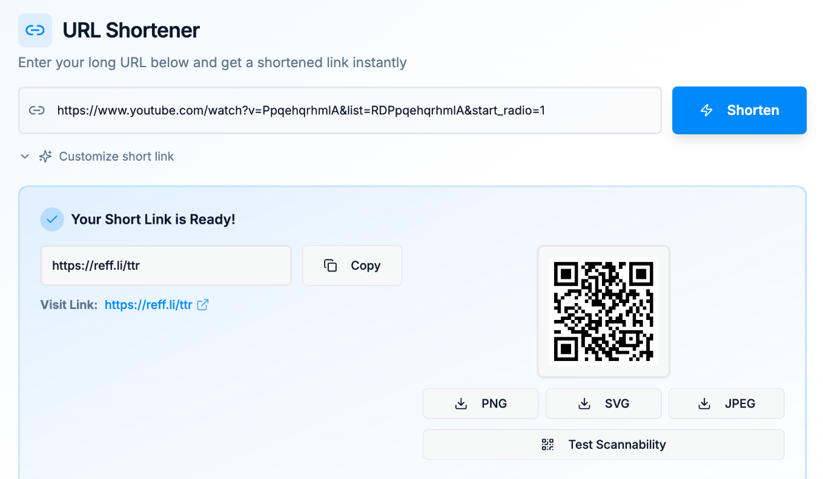The height and width of the screenshot is (479, 823).
Task: Click the sparkle icon next to Customize short link
Action: pyautogui.click(x=45, y=156)
